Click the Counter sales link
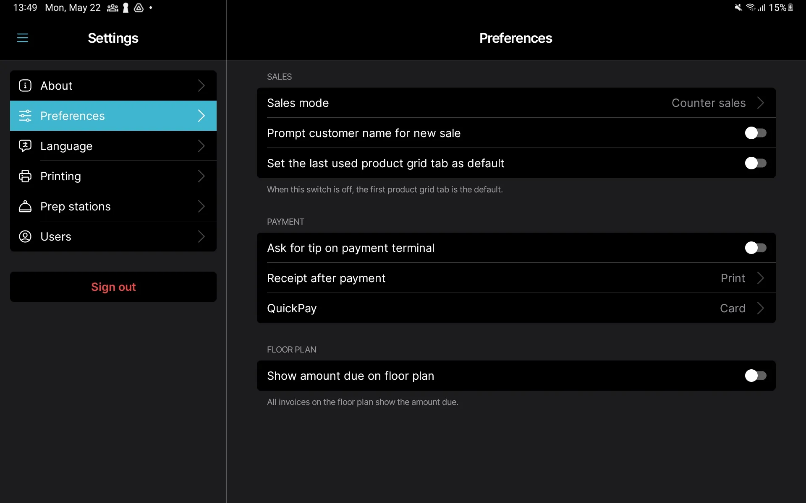This screenshot has height=503, width=806. coord(709,103)
